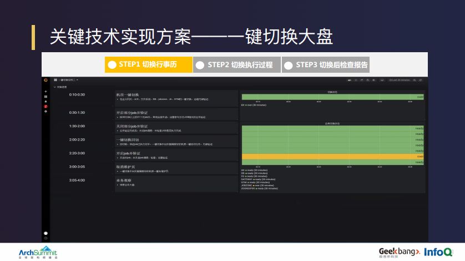
Task: Toggle the DB ready legend entry
Action: click(255, 173)
